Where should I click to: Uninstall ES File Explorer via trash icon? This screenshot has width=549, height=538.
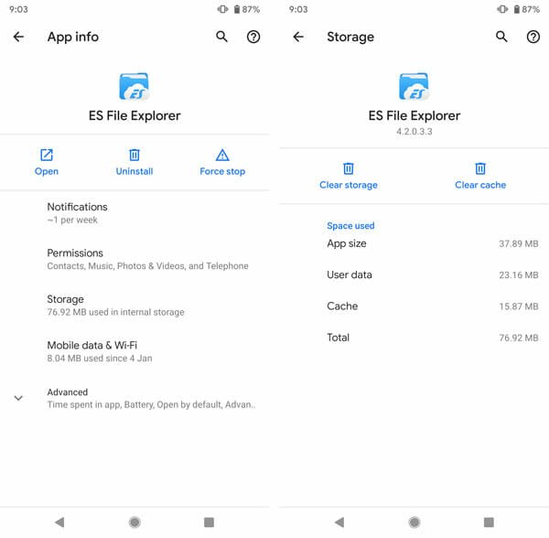pyautogui.click(x=135, y=162)
